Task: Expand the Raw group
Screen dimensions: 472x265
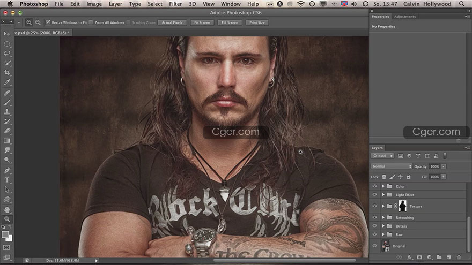Action: pos(383,234)
